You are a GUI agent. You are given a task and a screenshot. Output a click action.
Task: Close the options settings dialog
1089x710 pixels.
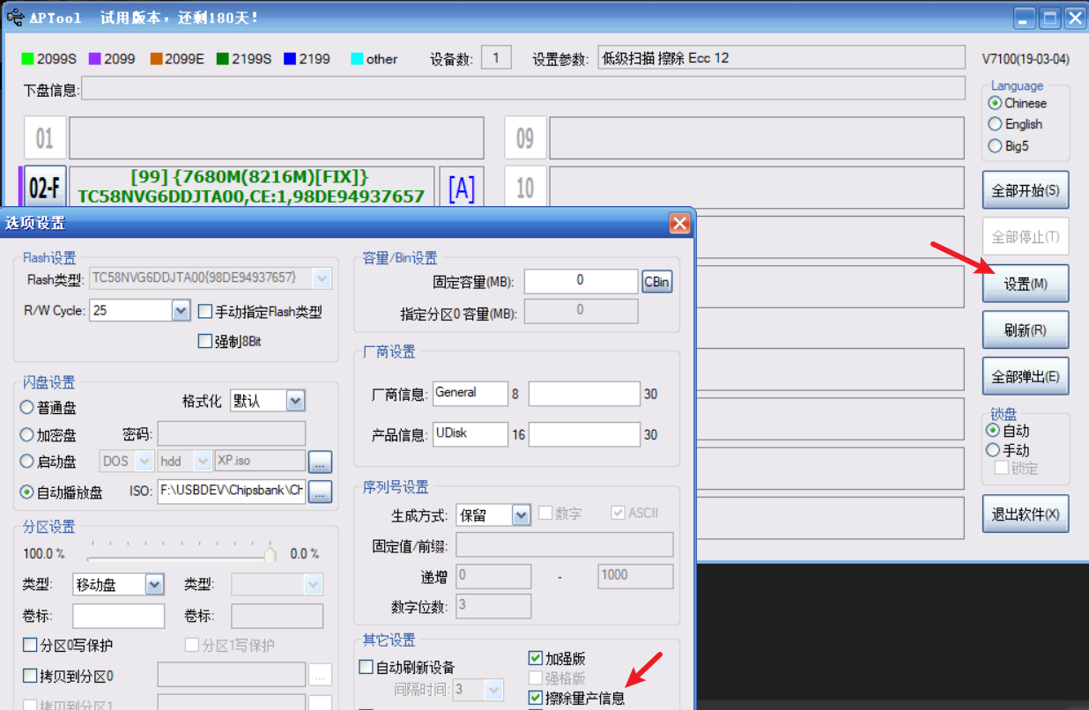pos(679,223)
